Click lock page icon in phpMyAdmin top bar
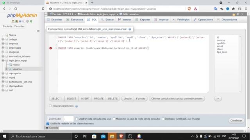The image size is (250, 140). (234, 14)
